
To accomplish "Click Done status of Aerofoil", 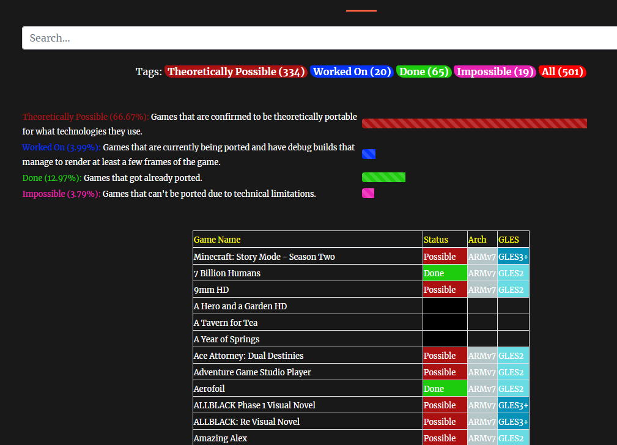I will point(445,389).
